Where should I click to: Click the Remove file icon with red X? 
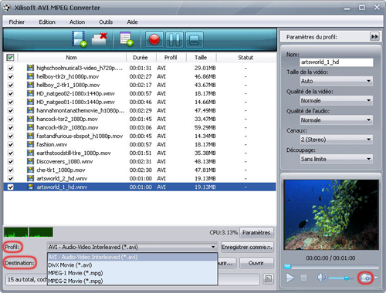pos(100,39)
